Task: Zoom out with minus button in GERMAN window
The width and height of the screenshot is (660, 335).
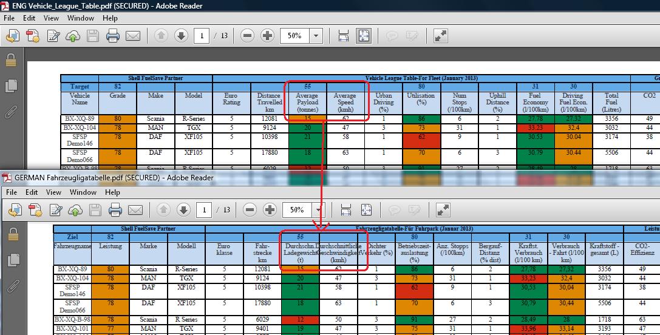Action: pos(250,209)
